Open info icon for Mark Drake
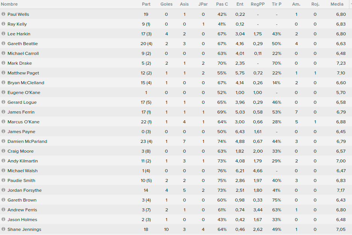 [x=3, y=63]
